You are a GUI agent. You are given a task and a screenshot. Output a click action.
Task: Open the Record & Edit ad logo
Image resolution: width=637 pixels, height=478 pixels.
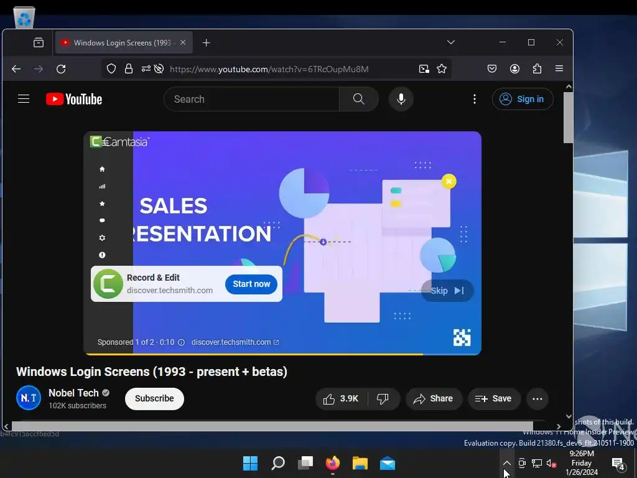(x=108, y=284)
